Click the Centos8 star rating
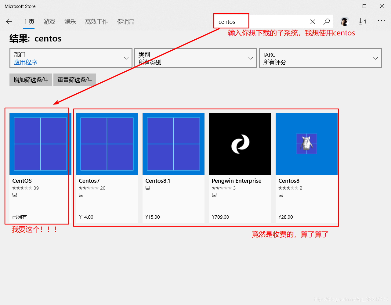The height and width of the screenshot is (305, 391). (x=288, y=188)
